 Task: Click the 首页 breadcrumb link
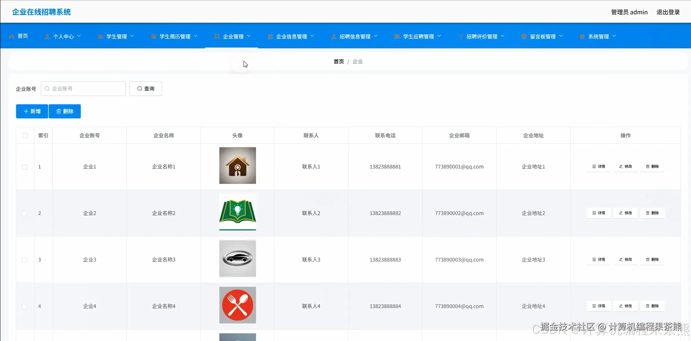[x=339, y=62]
